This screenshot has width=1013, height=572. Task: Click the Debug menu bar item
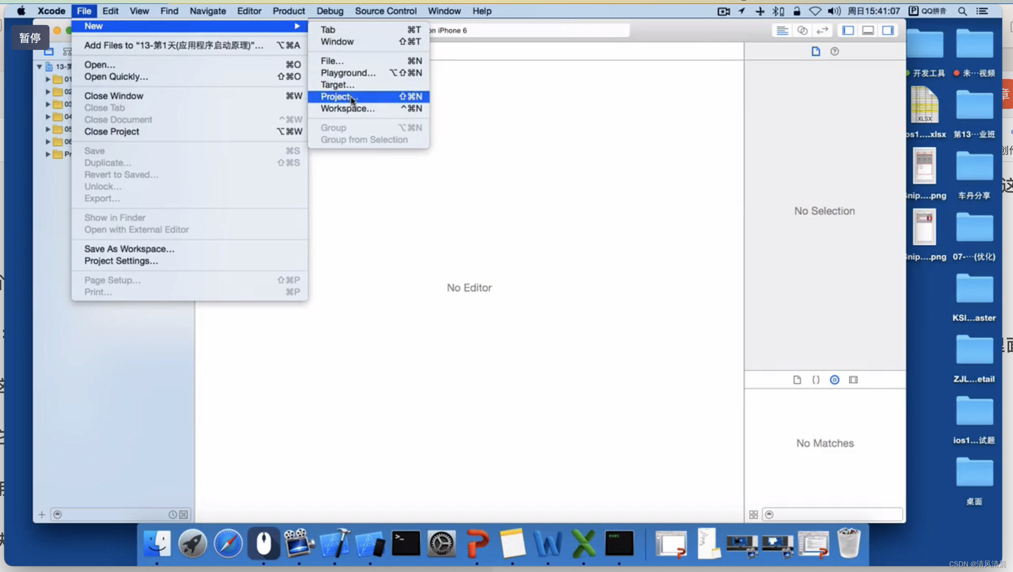pyautogui.click(x=330, y=10)
